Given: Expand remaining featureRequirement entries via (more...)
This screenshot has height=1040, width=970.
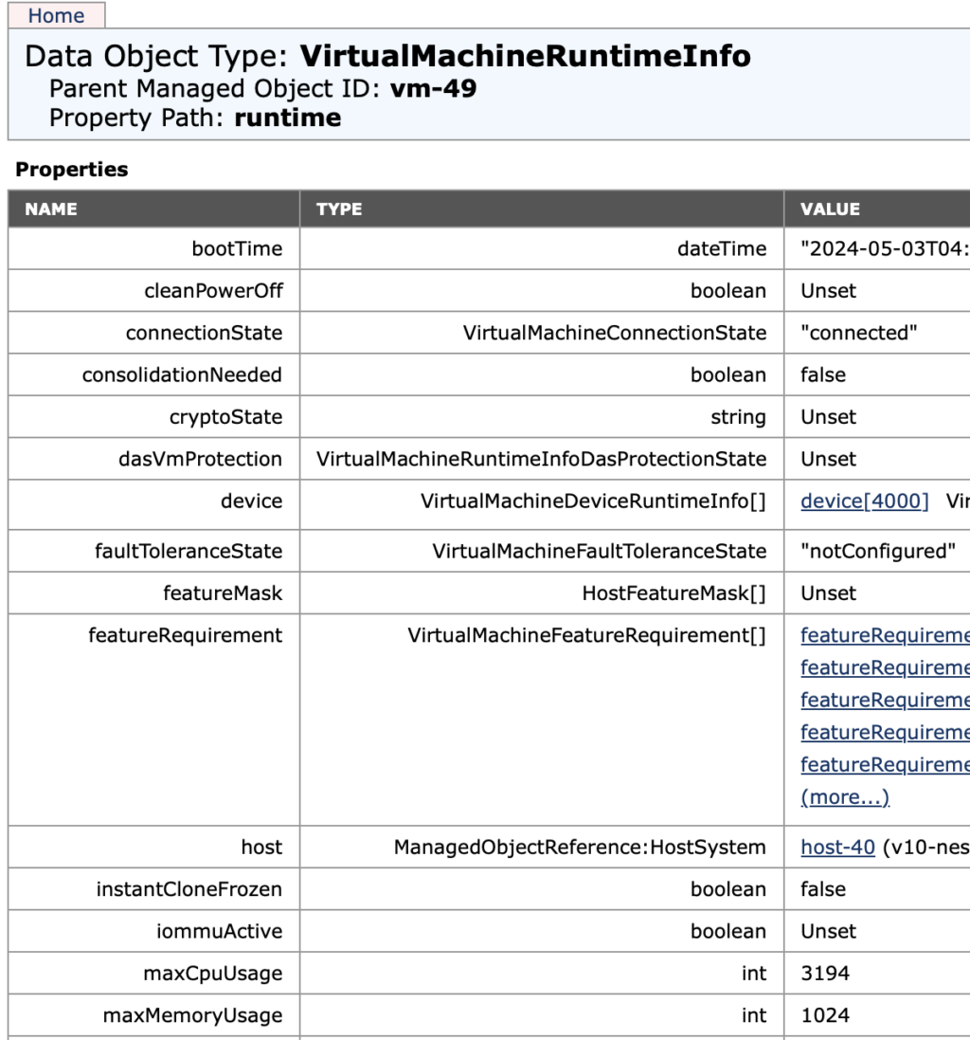Looking at the screenshot, I should (x=844, y=796).
